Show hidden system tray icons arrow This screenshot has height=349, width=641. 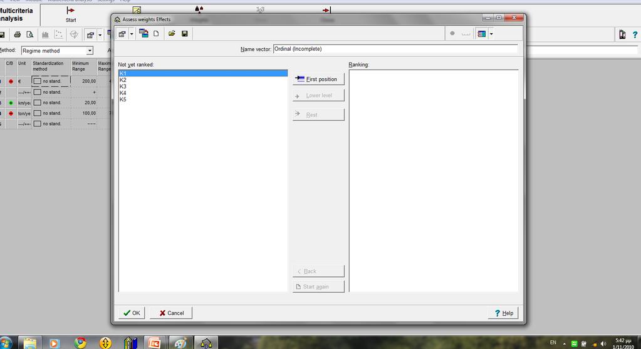pyautogui.click(x=564, y=344)
